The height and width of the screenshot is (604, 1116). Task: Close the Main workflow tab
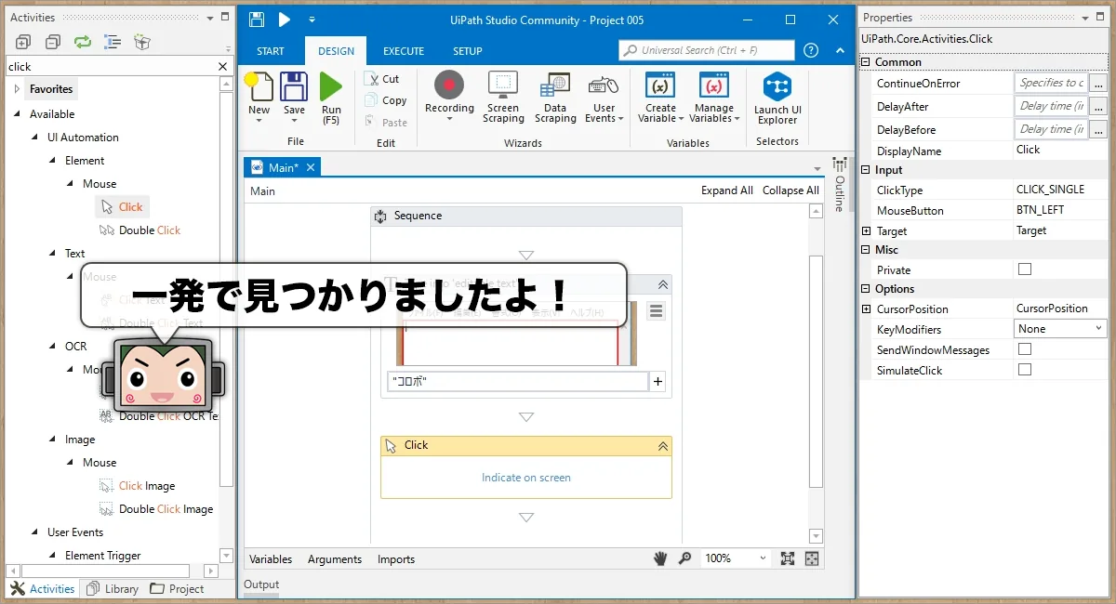coord(311,167)
